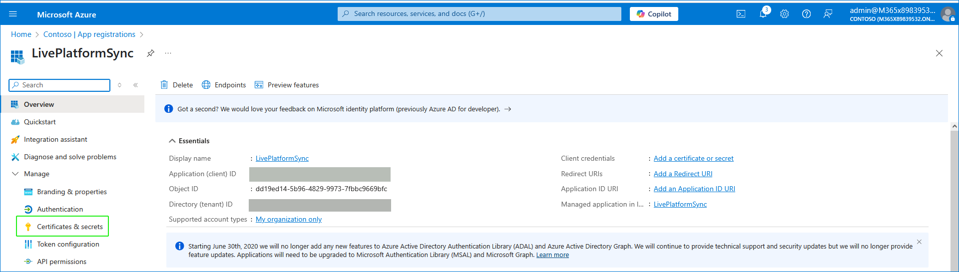This screenshot has width=959, height=272.
Task: Click the Diagnose wrench icon
Action: click(15, 157)
